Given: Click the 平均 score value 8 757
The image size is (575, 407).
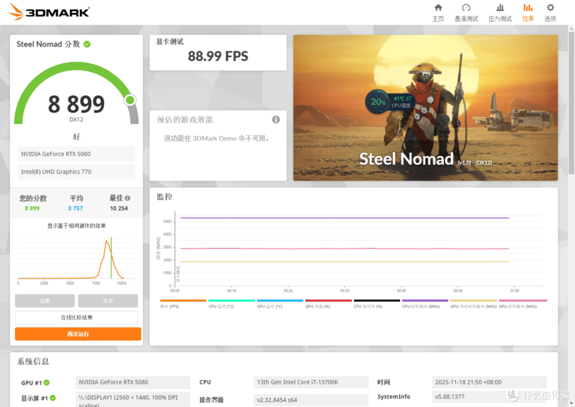Looking at the screenshot, I should [x=76, y=209].
